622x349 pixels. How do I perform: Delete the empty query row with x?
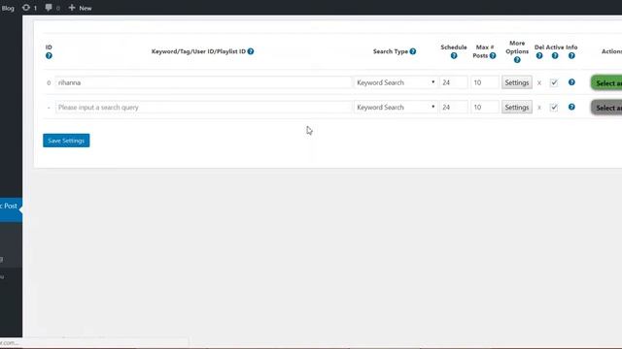(539, 108)
